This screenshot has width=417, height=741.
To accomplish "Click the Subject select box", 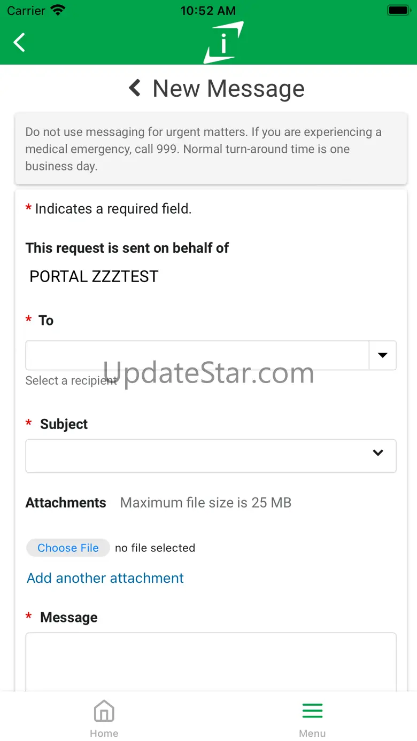I will pos(198,456).
